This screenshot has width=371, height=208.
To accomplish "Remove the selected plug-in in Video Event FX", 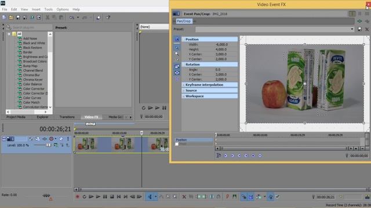I will (x=367, y=21).
